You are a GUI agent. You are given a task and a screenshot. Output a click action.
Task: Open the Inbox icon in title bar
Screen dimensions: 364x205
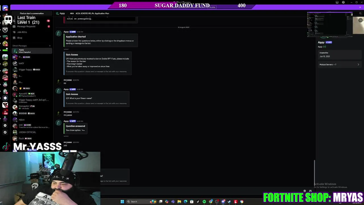[337, 2]
